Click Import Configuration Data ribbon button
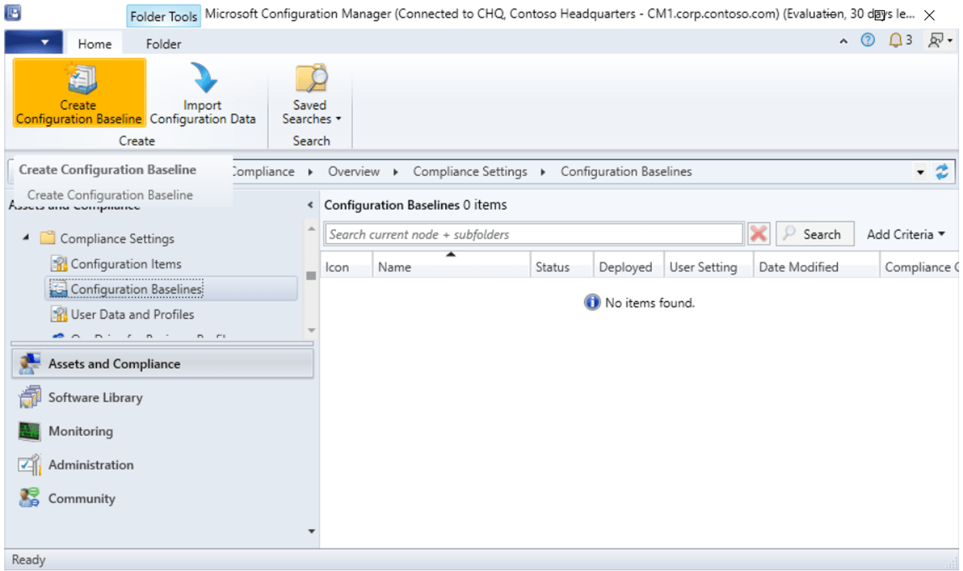The width and height of the screenshot is (963, 571). tap(203, 93)
